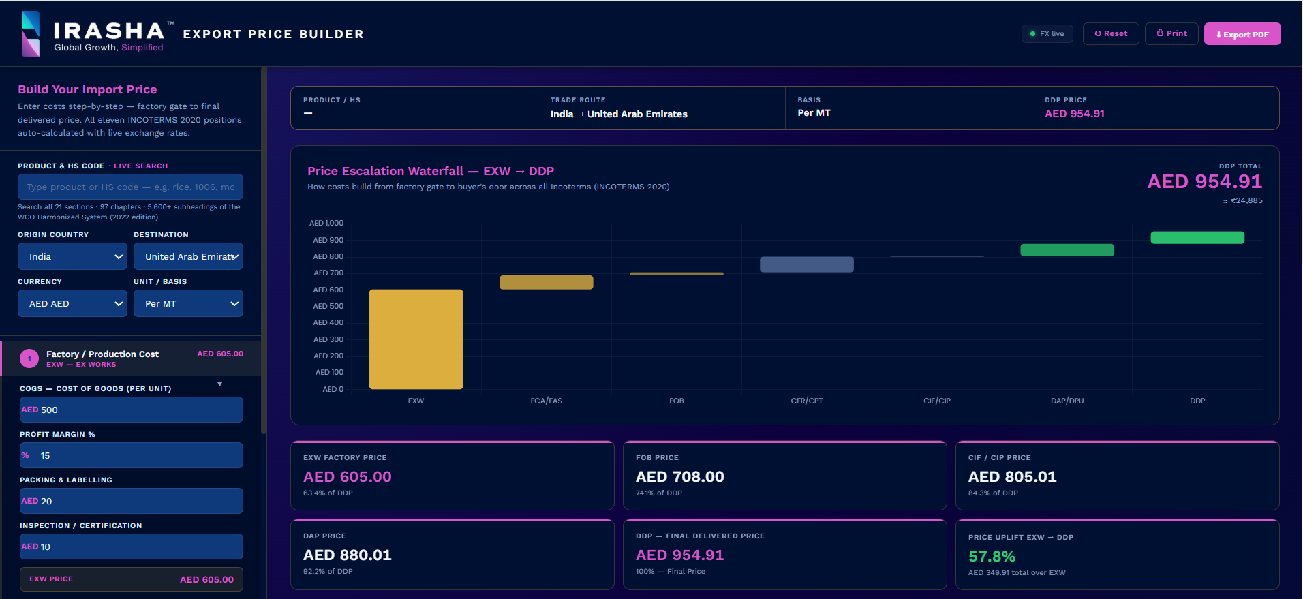Viewport: 1303px width, 599px height.
Task: Click the IRASHA logo icon
Action: coord(31,33)
